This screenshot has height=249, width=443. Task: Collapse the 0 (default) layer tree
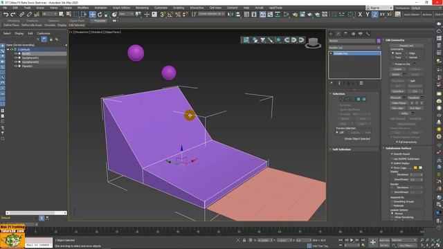pyautogui.click(x=8, y=49)
